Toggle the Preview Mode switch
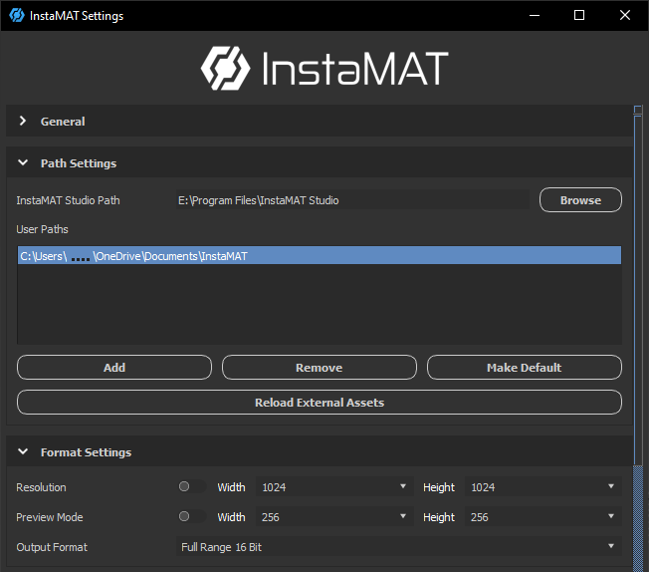 [x=192, y=516]
